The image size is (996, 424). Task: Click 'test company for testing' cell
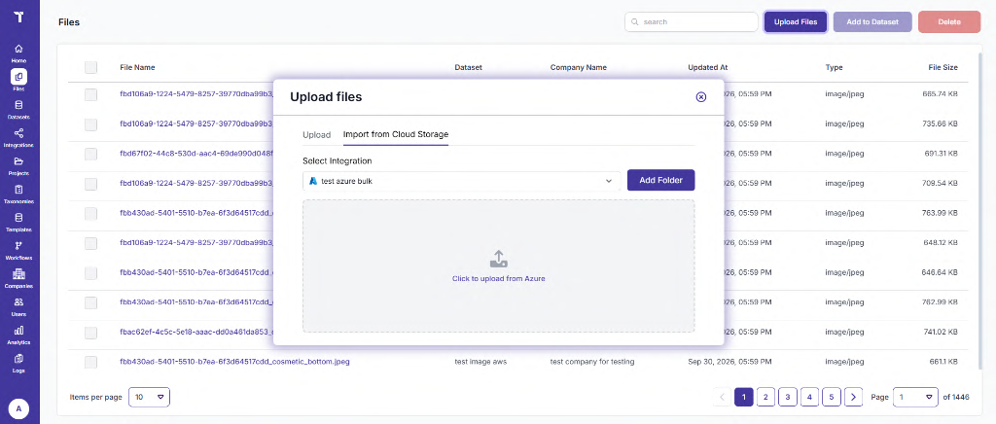coord(592,363)
